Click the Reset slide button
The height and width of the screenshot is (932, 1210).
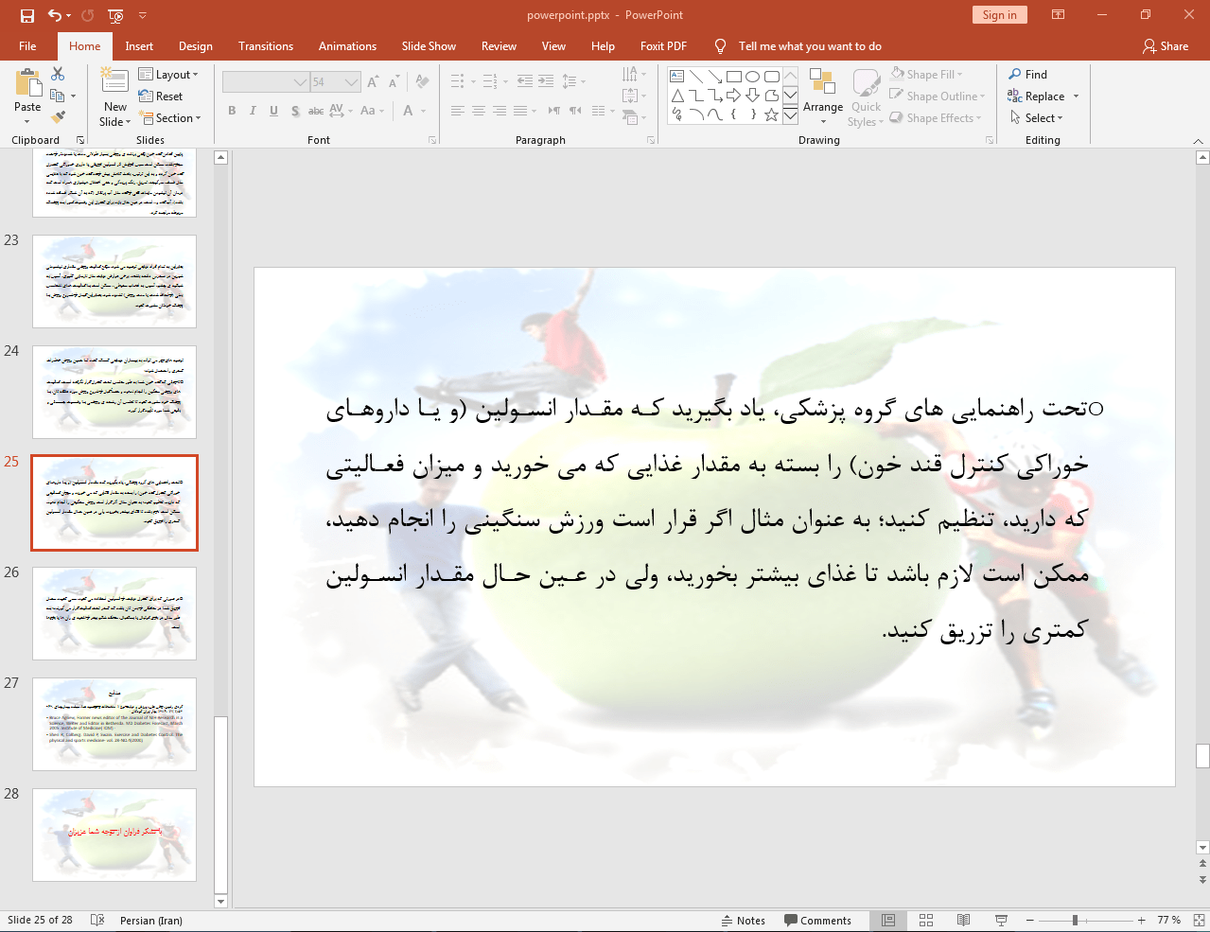point(161,96)
